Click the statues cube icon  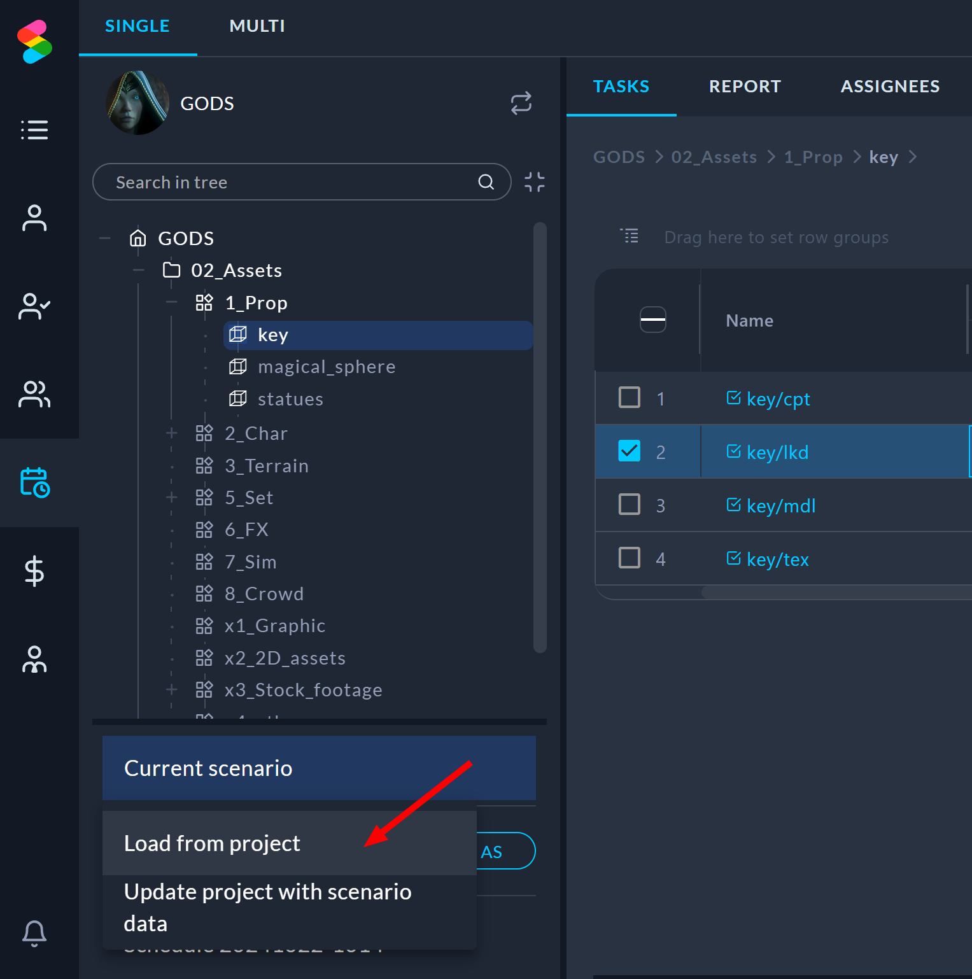pos(237,398)
